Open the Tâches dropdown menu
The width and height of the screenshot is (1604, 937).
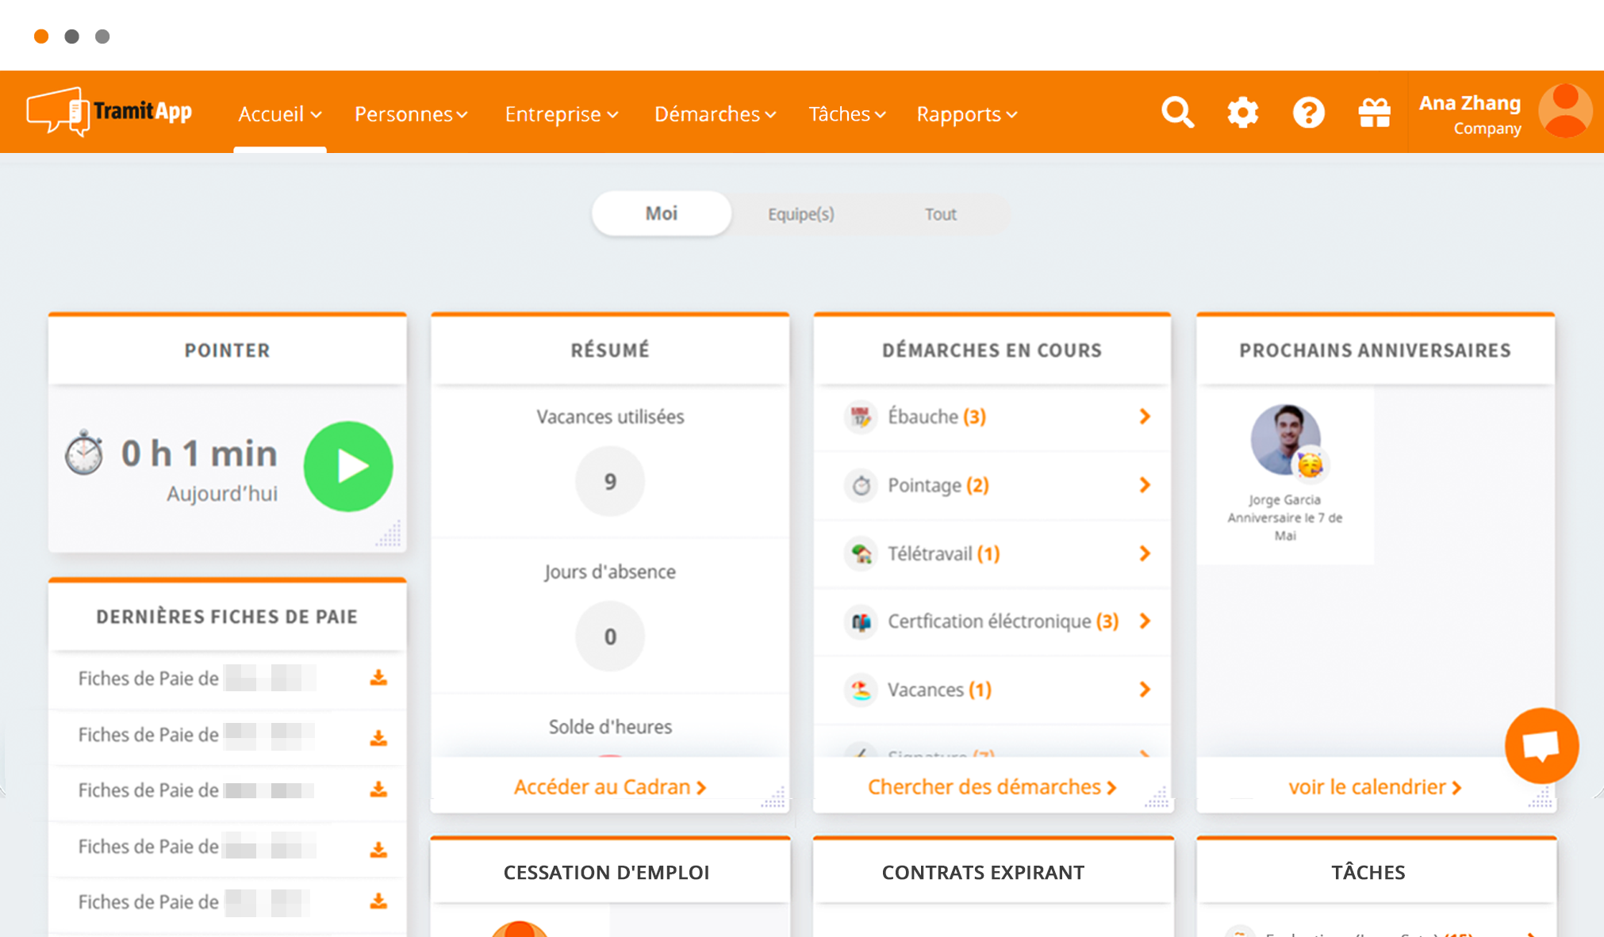click(847, 114)
